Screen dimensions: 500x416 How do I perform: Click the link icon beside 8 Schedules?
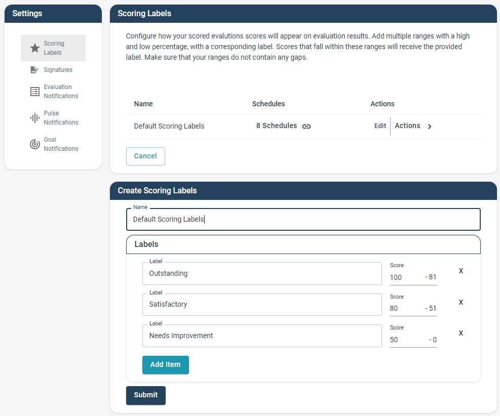tap(306, 126)
